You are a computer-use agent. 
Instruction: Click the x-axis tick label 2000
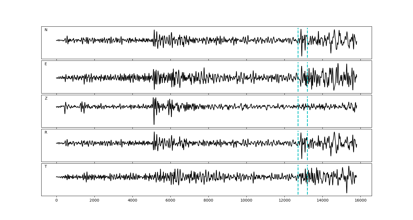(x=94, y=200)
